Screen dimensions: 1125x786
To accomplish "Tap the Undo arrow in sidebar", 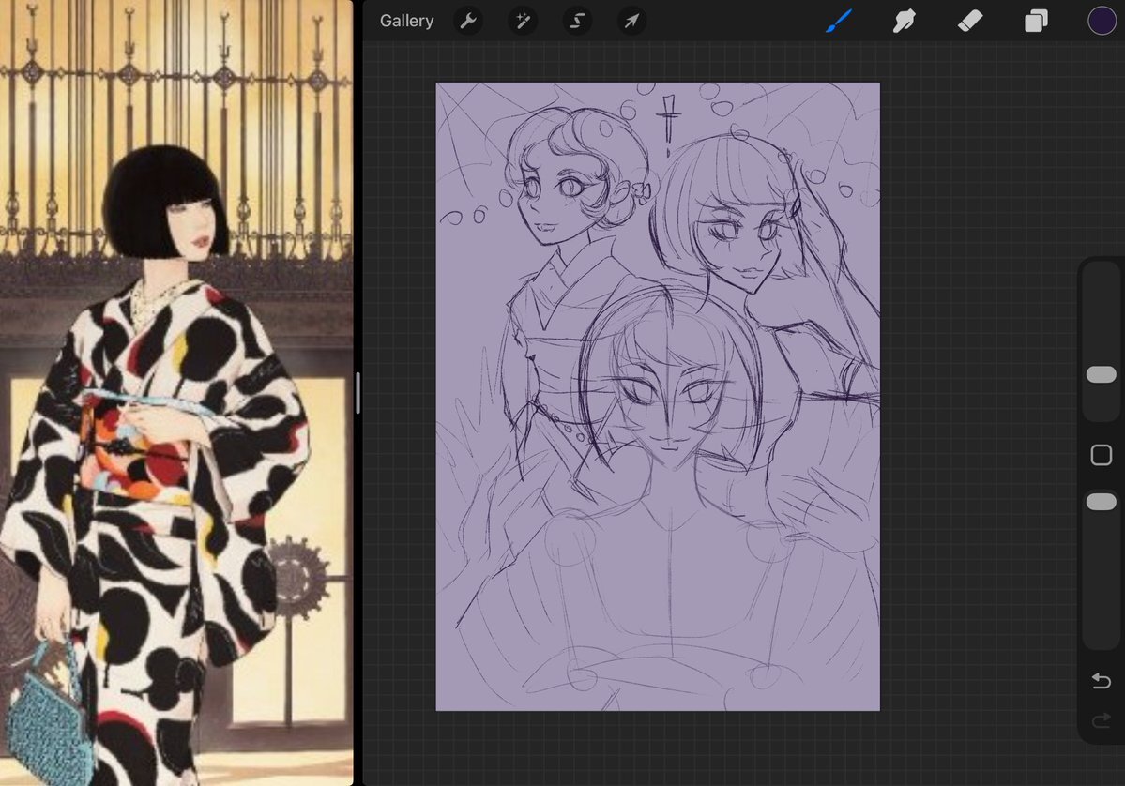I will click(1101, 681).
